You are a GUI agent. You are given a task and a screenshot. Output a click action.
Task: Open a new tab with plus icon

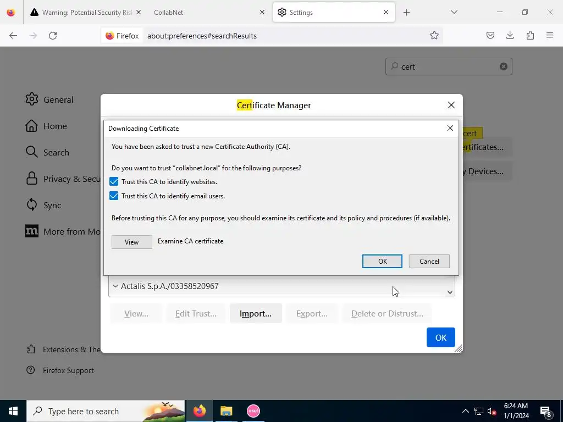pyautogui.click(x=406, y=13)
